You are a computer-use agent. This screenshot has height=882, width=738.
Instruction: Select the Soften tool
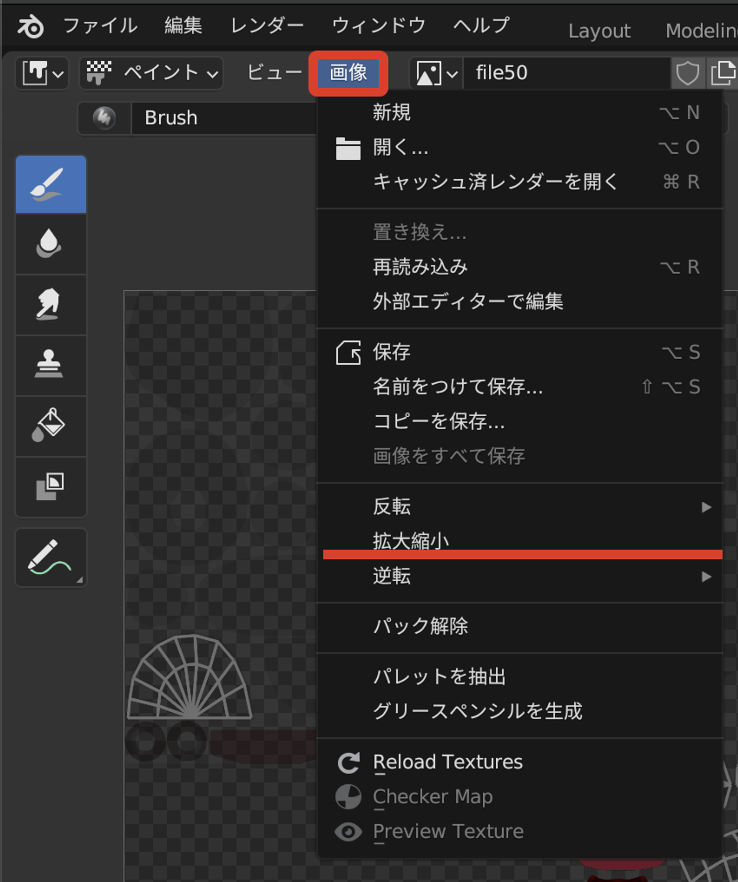click(51, 244)
